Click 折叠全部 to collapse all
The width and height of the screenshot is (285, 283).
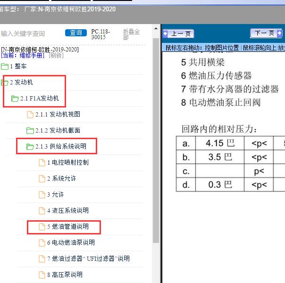click(x=131, y=34)
